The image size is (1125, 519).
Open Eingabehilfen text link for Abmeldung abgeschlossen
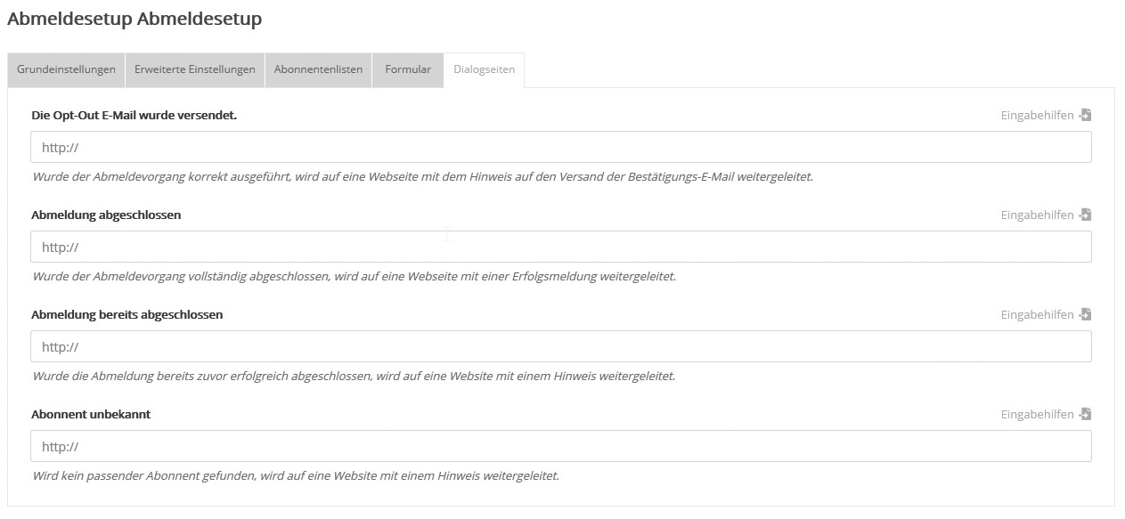tap(1037, 215)
